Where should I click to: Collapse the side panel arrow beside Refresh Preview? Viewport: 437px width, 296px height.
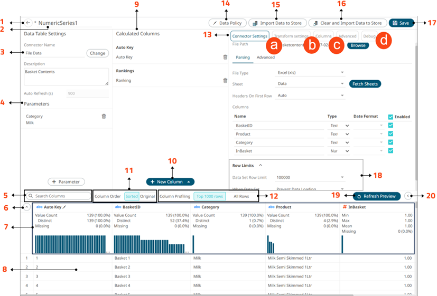click(408, 196)
